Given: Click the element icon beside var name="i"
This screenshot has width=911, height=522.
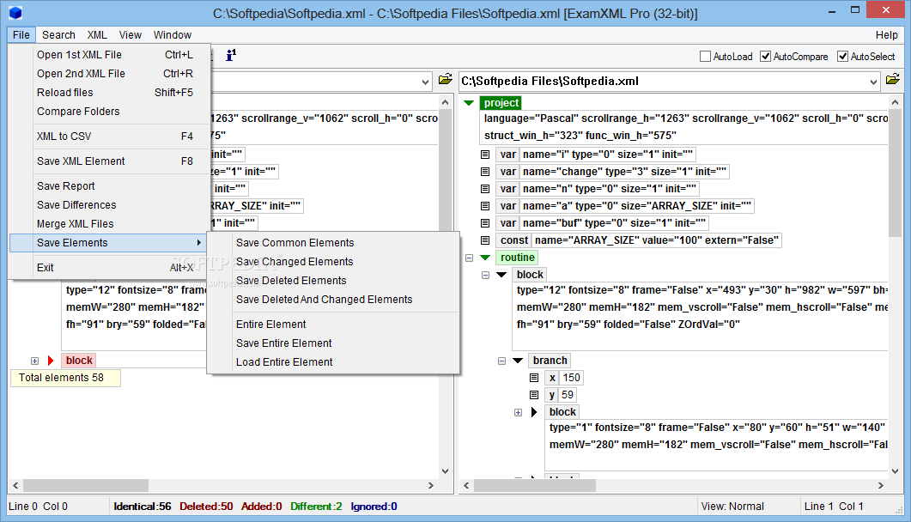Looking at the screenshot, I should 485,155.
